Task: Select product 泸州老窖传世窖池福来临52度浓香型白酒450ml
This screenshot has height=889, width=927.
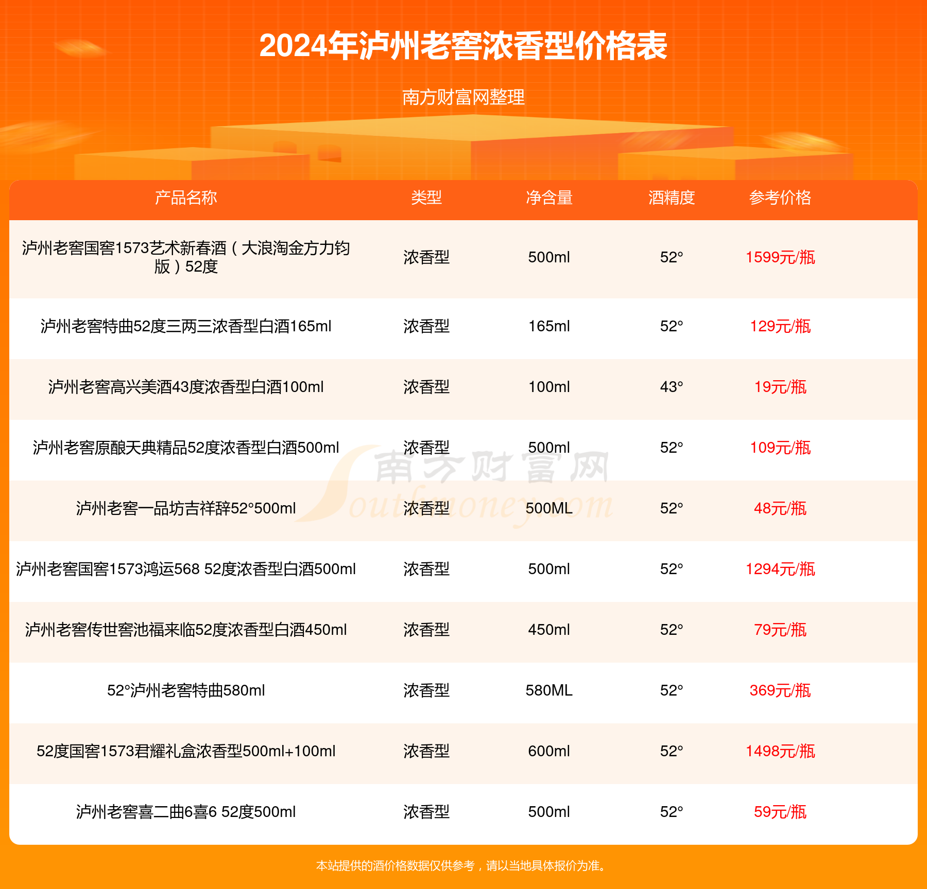Action: coord(186,630)
